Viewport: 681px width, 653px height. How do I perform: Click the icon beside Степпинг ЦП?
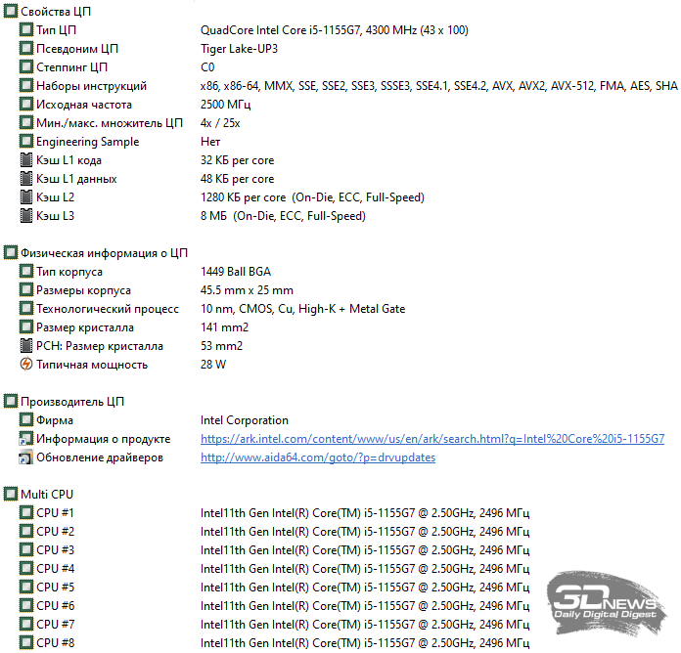(26, 67)
